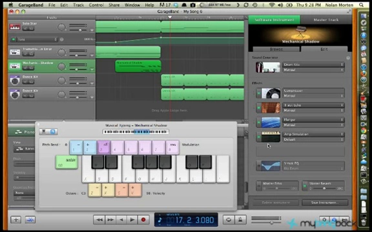Switch to the Software Instrument tab

point(274,20)
